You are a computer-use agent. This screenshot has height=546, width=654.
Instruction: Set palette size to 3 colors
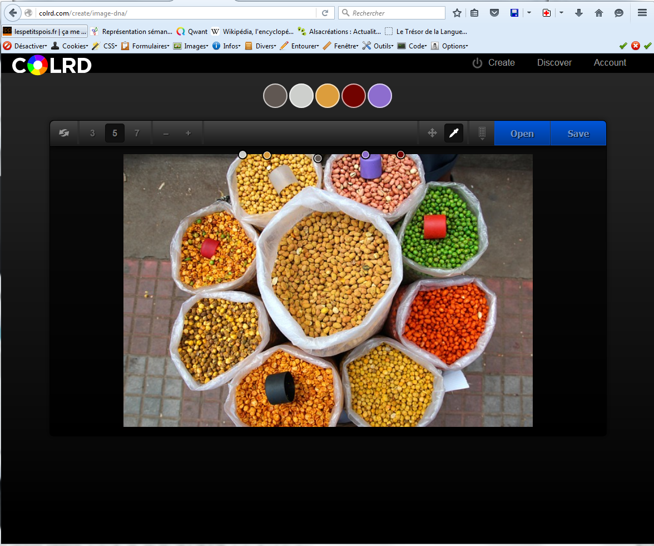click(92, 133)
